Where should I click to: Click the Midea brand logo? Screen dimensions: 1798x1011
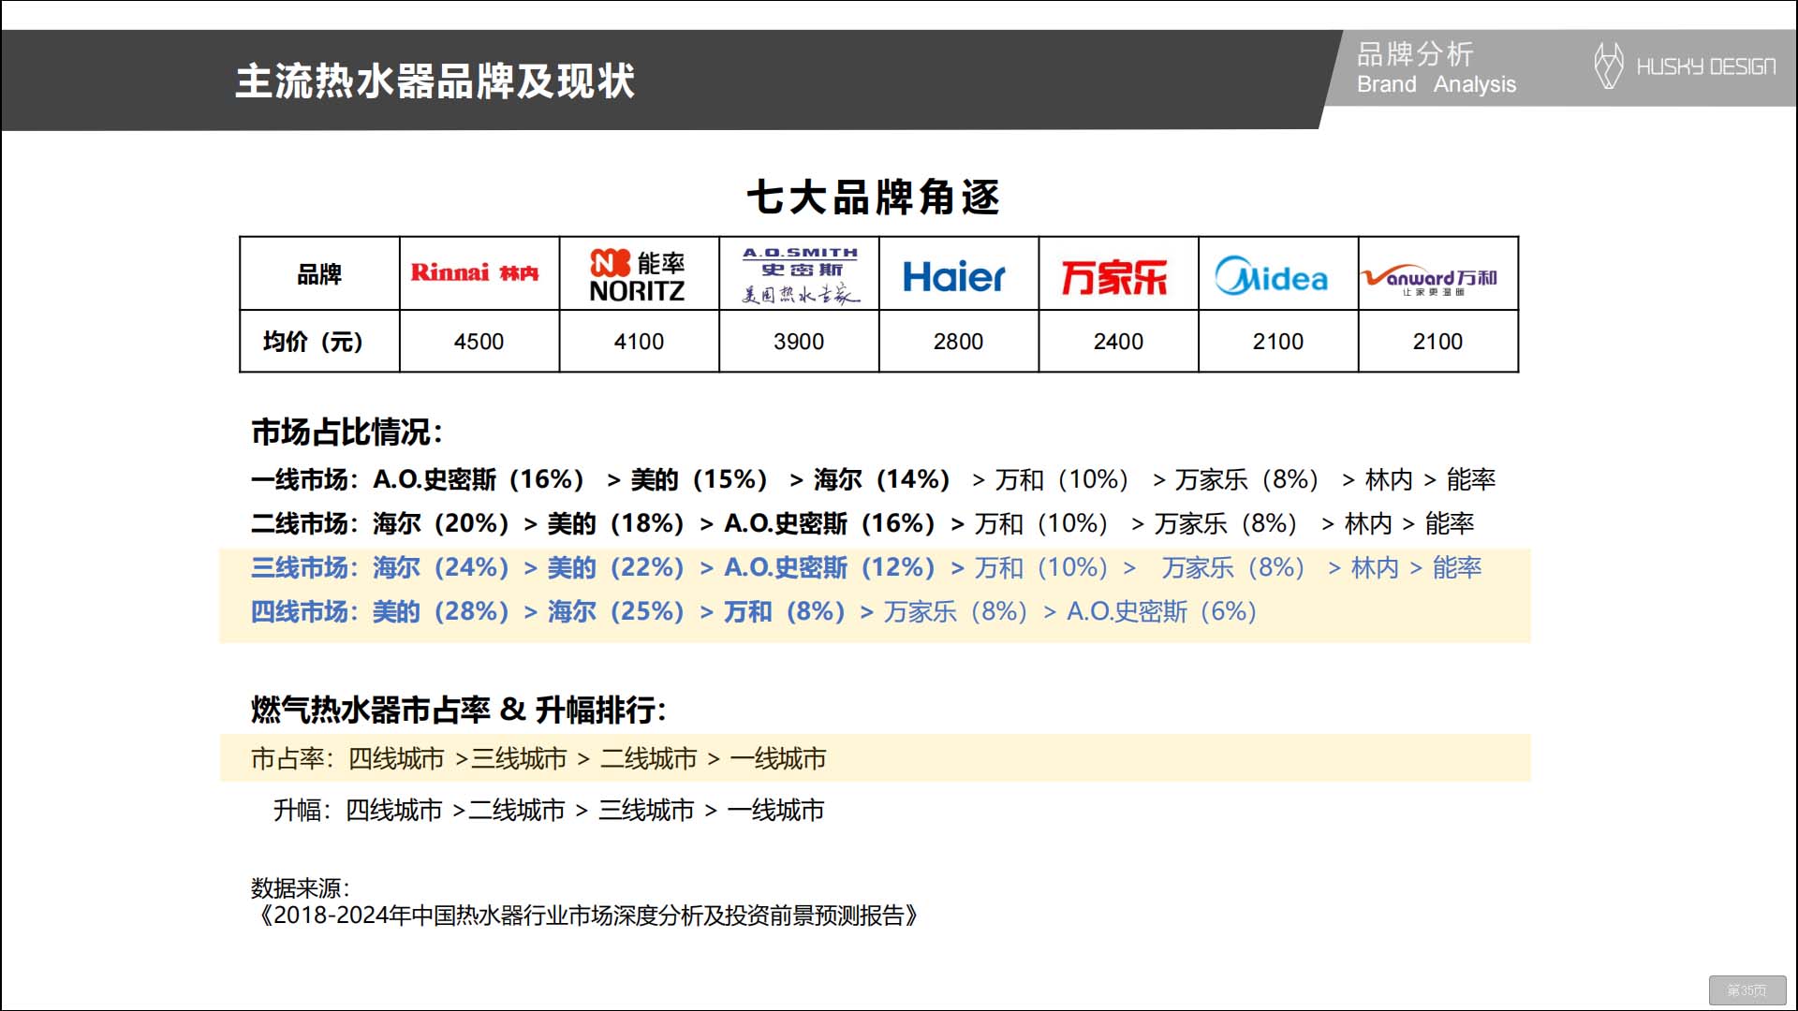(1271, 275)
